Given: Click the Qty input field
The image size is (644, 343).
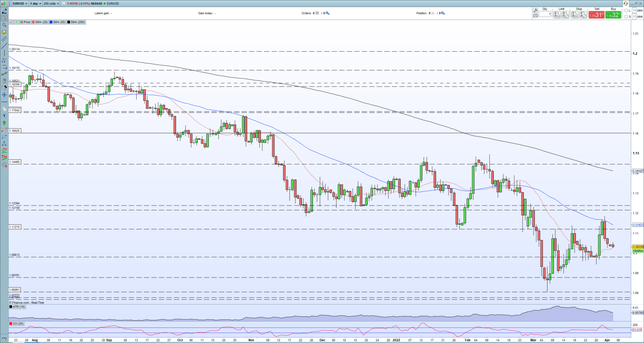Looking at the screenshot, I should click(545, 14).
